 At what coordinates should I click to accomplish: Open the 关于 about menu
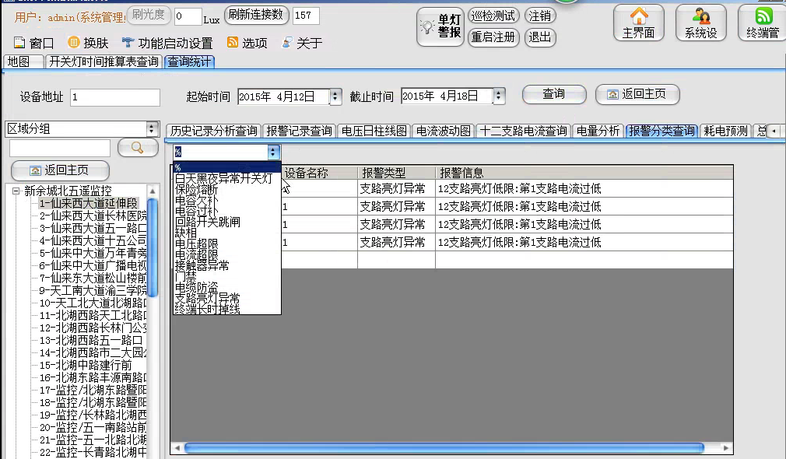301,44
